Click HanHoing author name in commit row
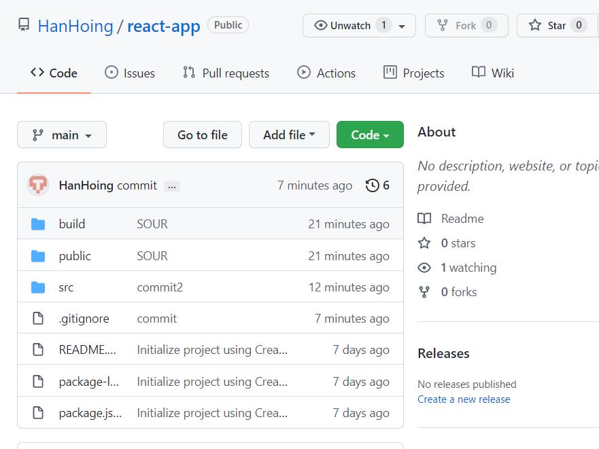 [x=86, y=185]
